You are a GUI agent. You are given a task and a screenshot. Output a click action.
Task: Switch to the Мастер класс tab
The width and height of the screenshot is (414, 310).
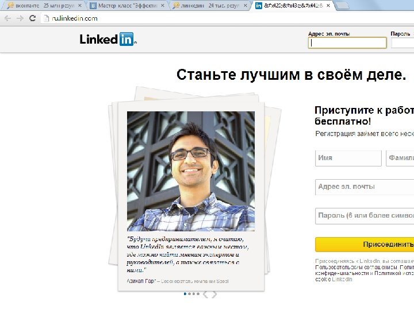(x=128, y=6)
